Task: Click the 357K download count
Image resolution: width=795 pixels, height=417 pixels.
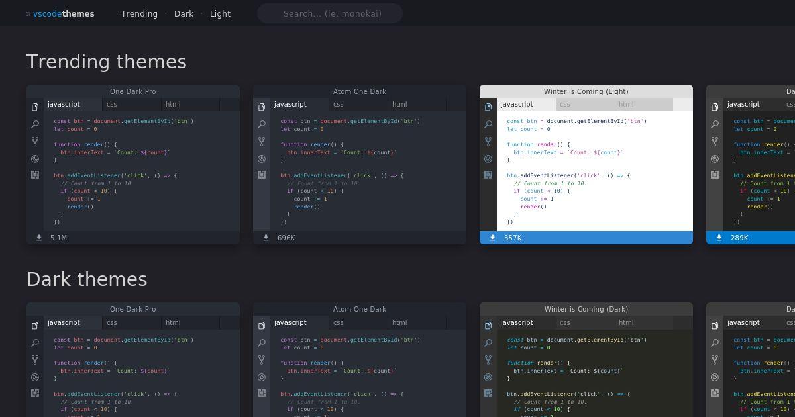Action: (513, 238)
